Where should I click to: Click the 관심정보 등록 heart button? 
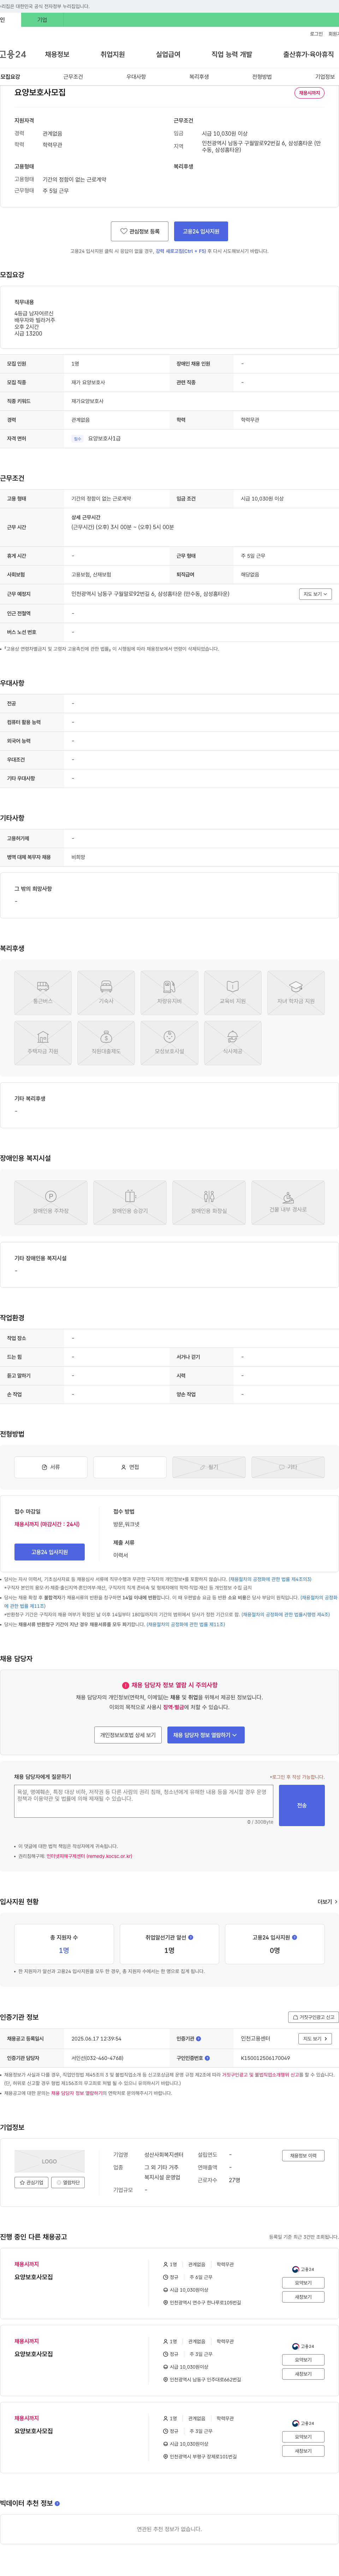click(139, 231)
